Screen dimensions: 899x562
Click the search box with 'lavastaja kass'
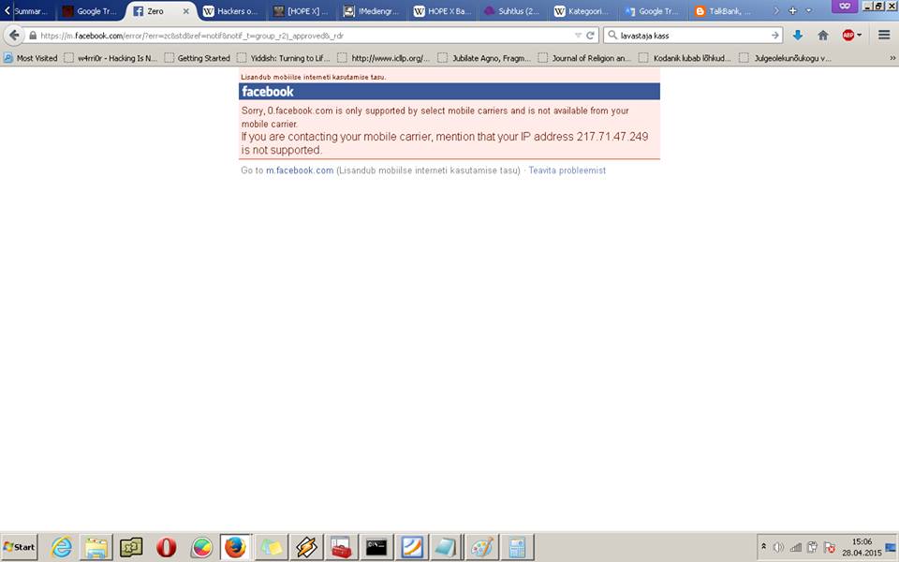(694, 36)
